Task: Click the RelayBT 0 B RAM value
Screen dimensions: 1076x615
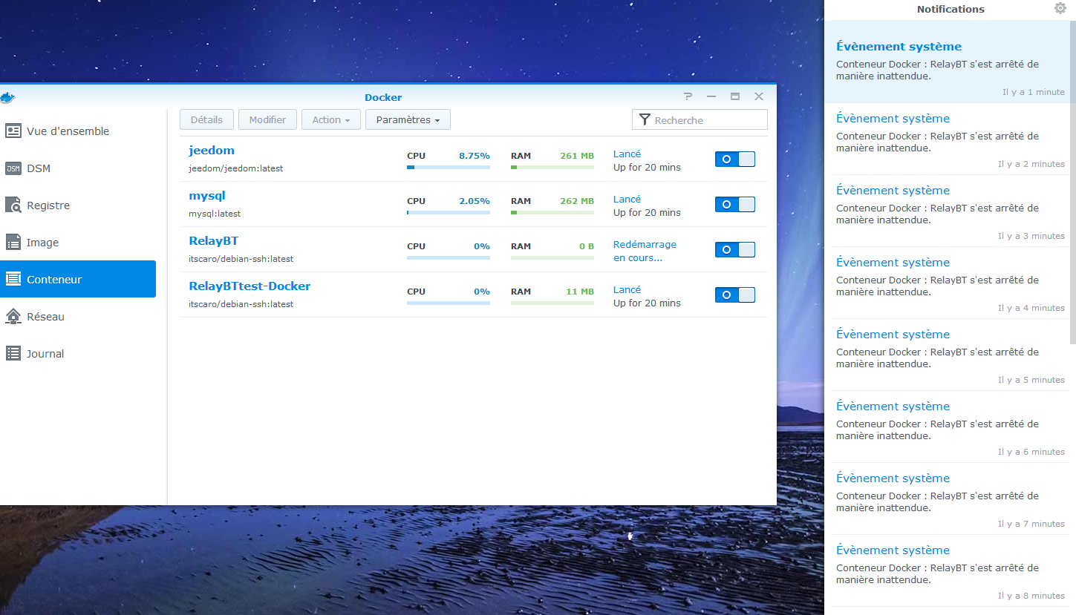Action: pos(587,246)
